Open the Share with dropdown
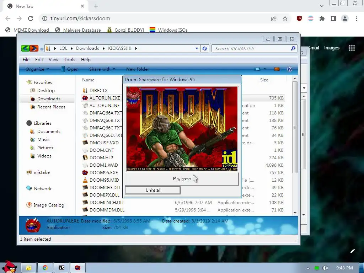Viewport: 364px width, 273px height. 102,69
